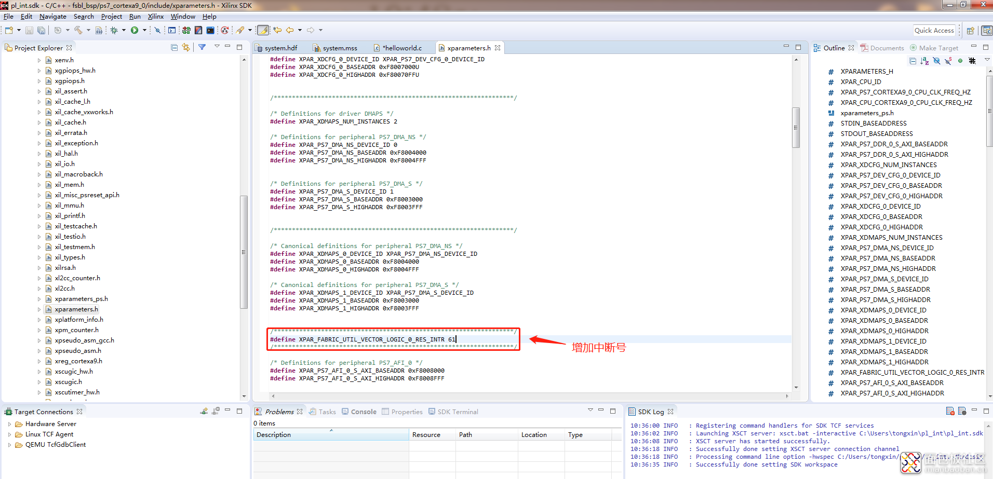Click the Build hammer toolbar icon
Image resolution: width=993 pixels, height=479 pixels.
78,30
